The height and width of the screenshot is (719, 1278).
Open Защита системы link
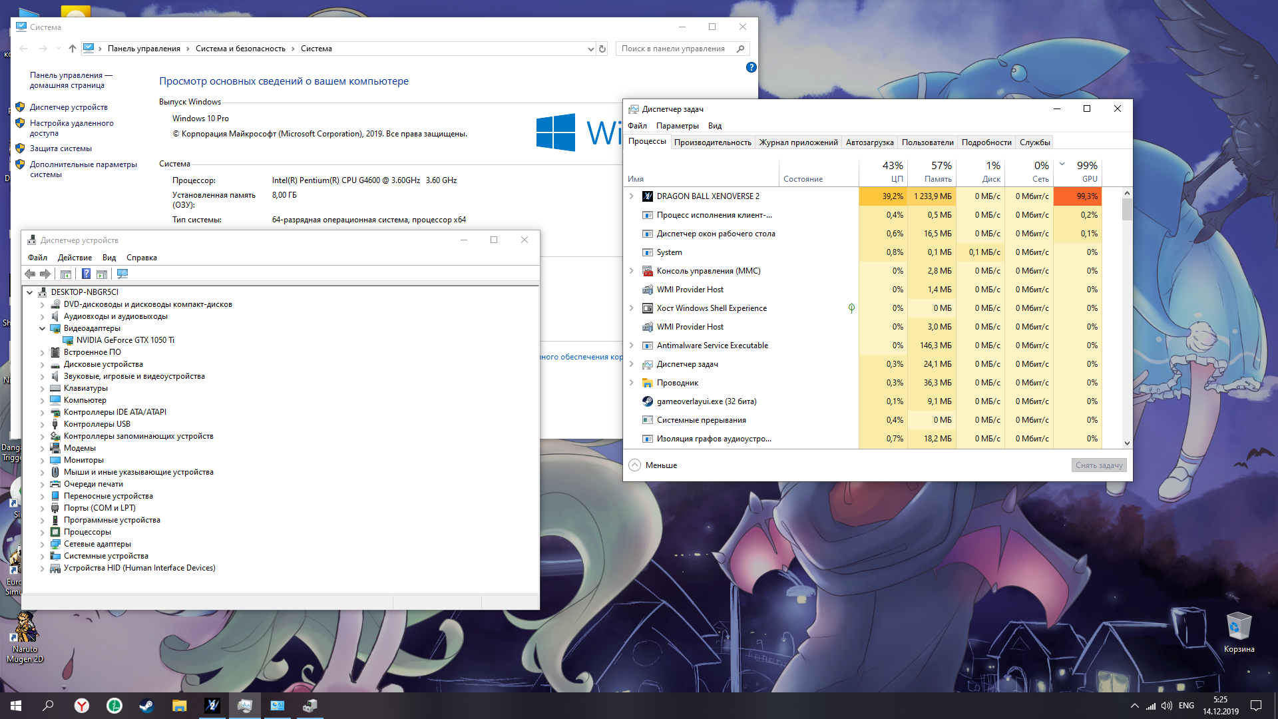coord(61,148)
